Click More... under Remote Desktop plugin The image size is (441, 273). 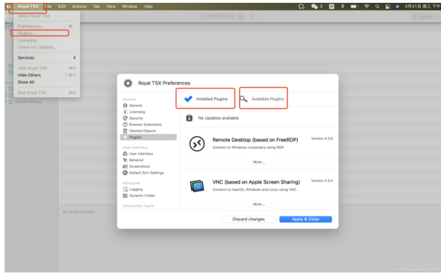tap(259, 162)
